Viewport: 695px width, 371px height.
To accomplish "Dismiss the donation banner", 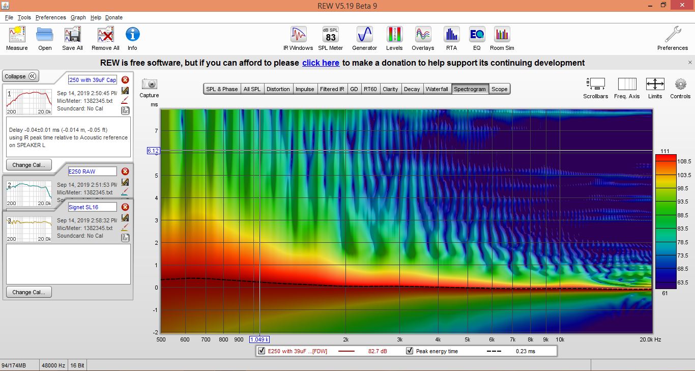I will pos(690,63).
